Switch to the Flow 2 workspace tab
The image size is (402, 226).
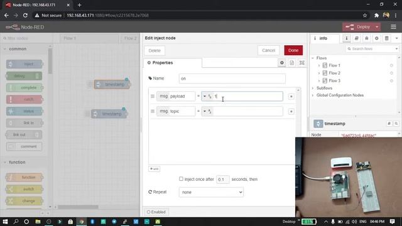click(130, 38)
